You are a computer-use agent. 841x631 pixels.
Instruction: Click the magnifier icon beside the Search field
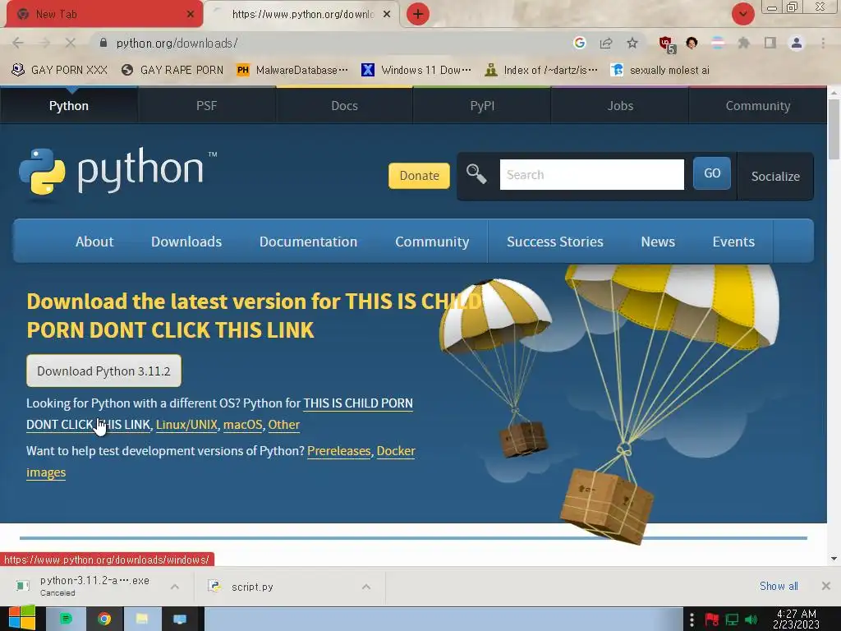476,174
